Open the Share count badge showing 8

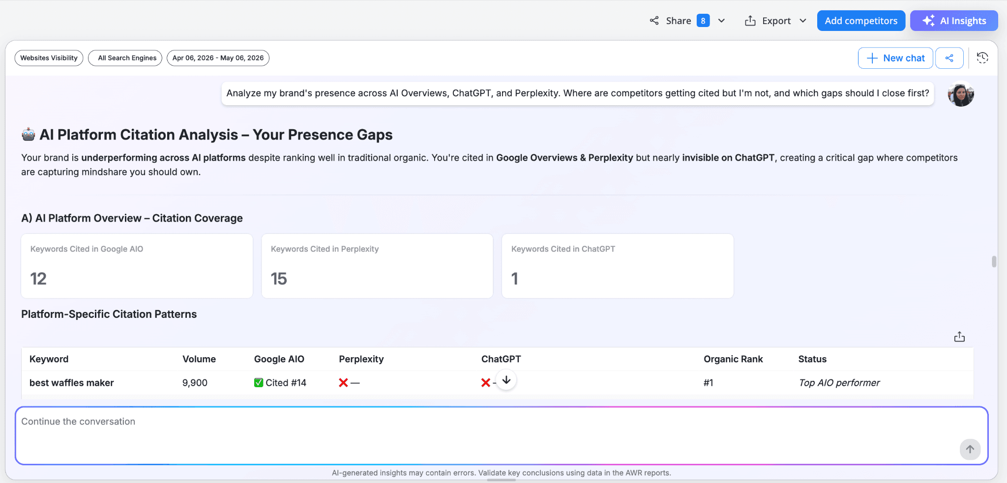703,21
